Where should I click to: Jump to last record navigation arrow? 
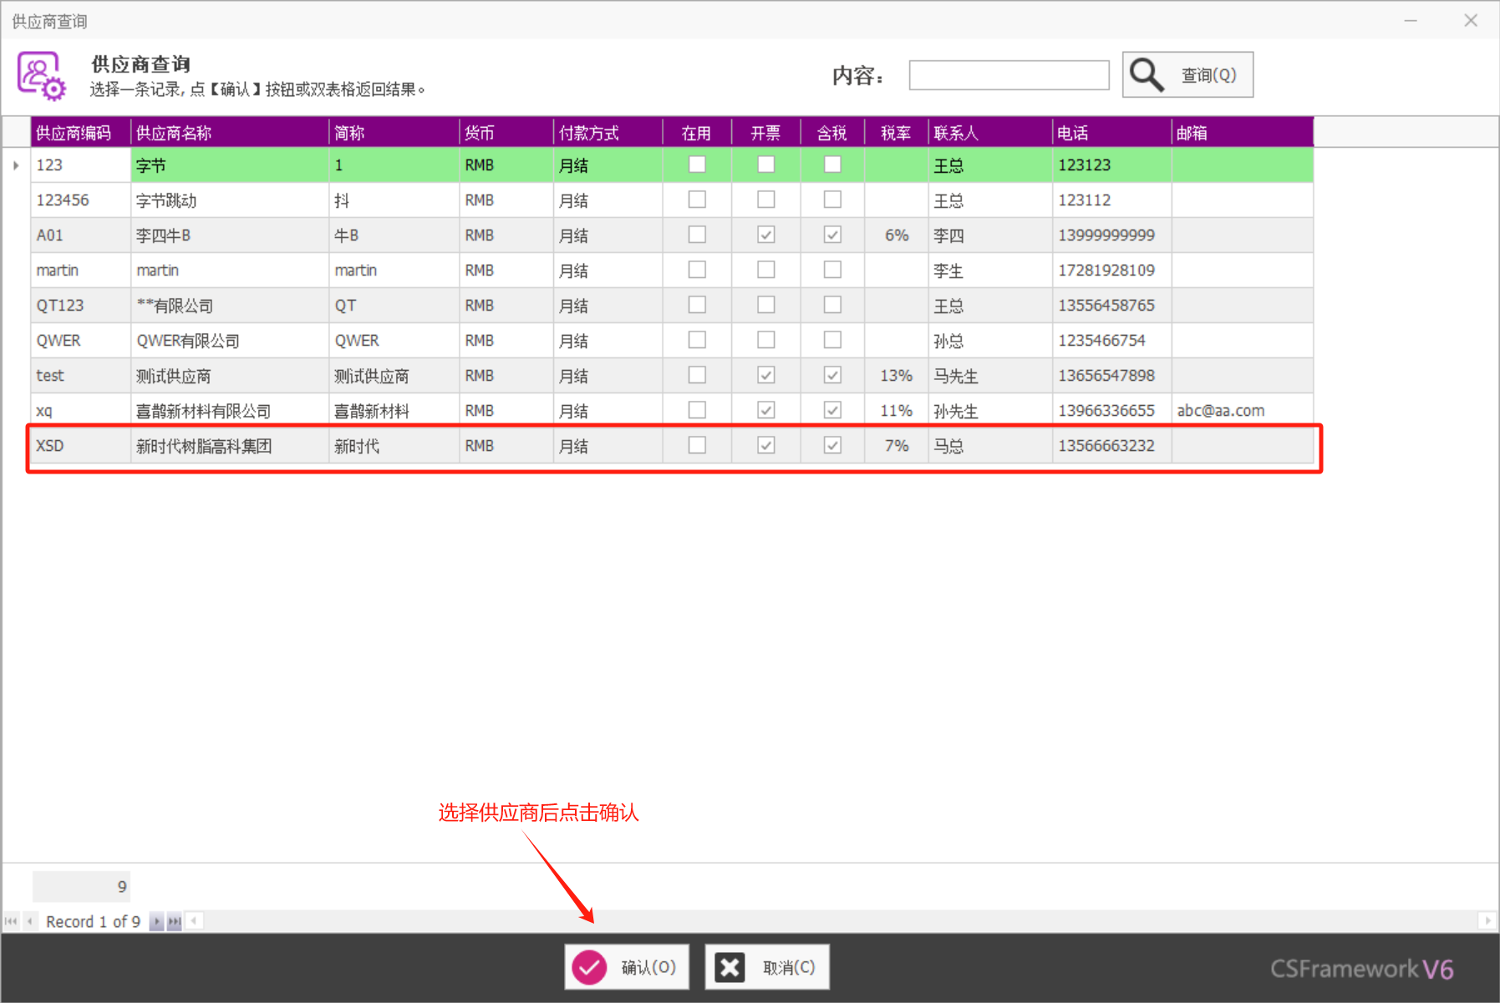(x=174, y=921)
